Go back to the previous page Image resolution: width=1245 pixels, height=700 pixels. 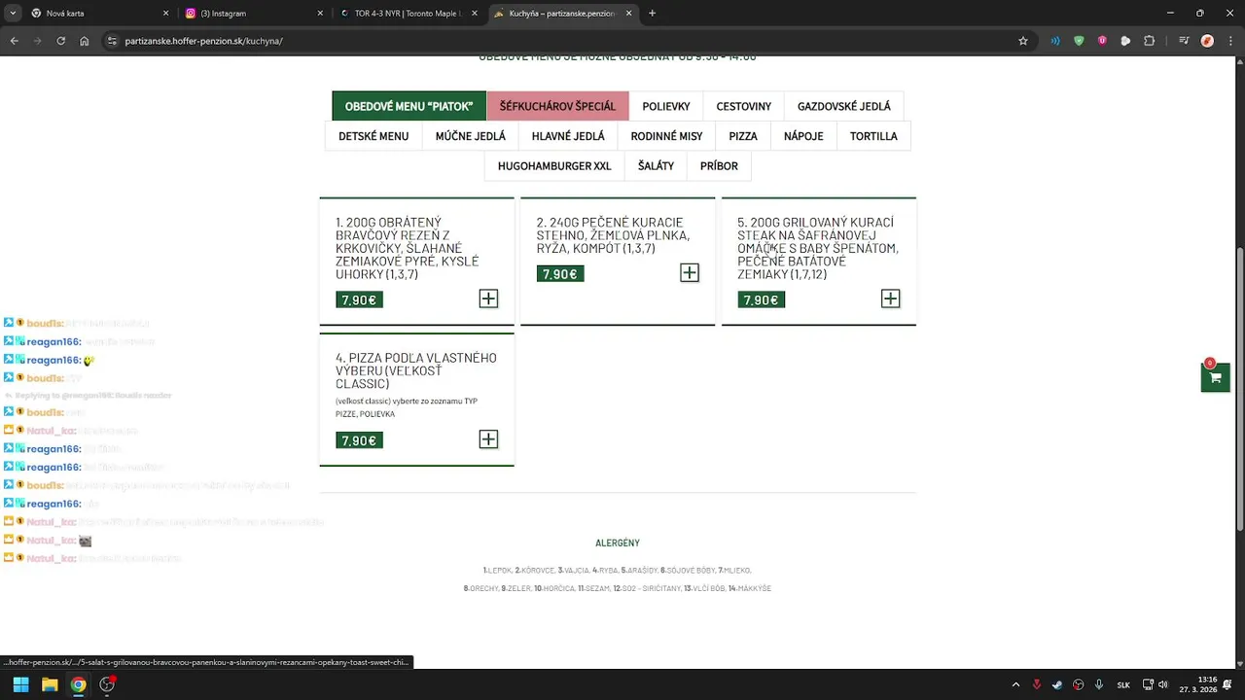click(14, 41)
